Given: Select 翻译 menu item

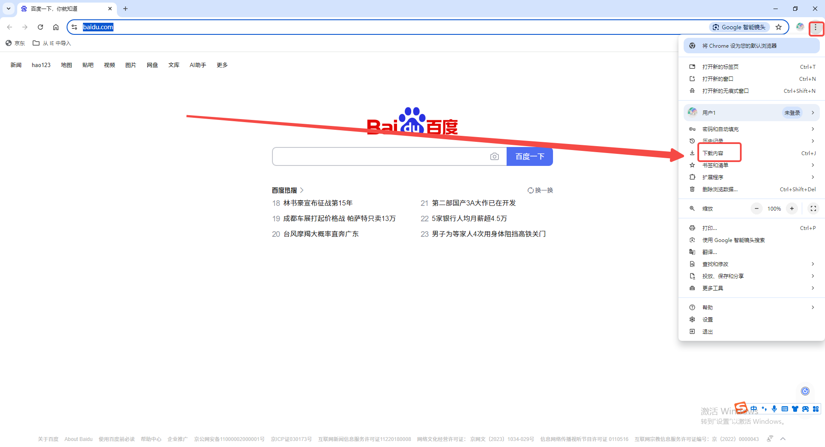Looking at the screenshot, I should (752, 252).
